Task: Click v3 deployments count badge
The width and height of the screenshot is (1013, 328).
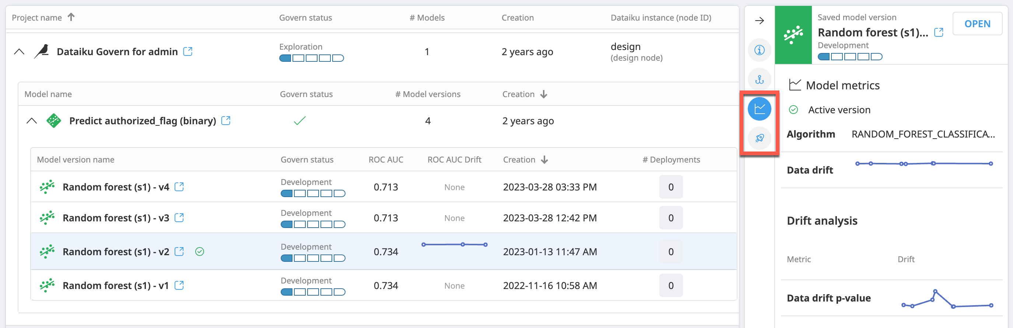Action: (671, 217)
